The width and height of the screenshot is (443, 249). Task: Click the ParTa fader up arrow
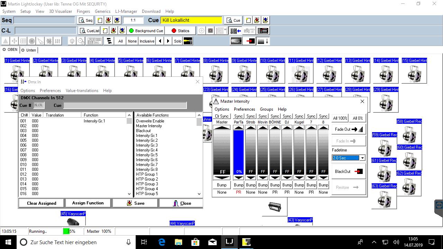pos(238,128)
